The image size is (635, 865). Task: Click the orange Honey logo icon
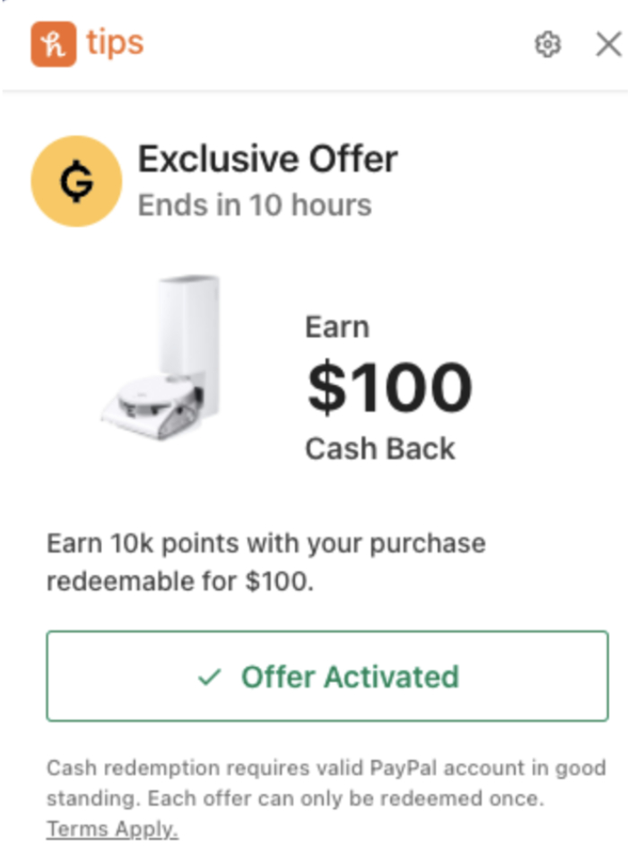[53, 44]
